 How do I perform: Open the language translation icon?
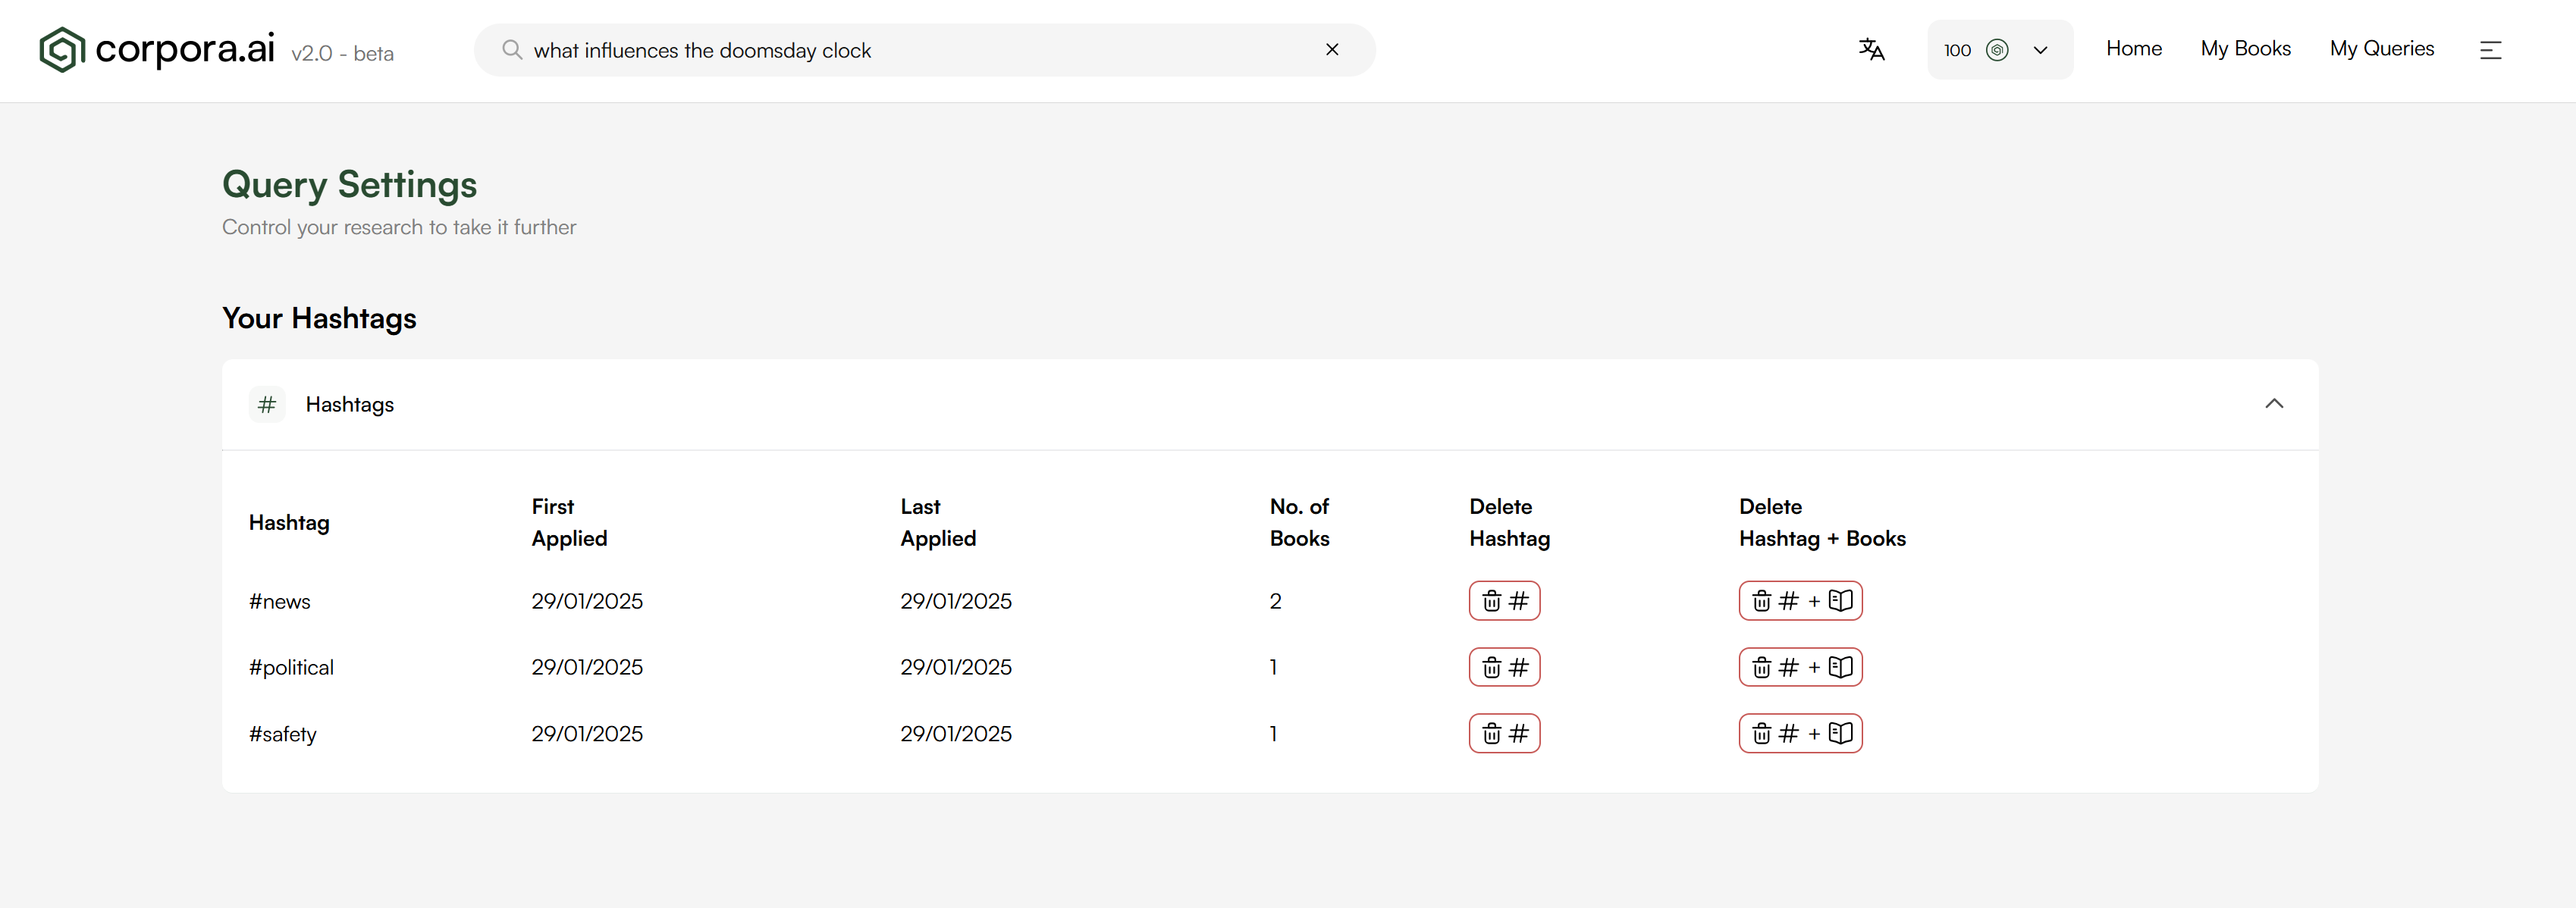1871,50
